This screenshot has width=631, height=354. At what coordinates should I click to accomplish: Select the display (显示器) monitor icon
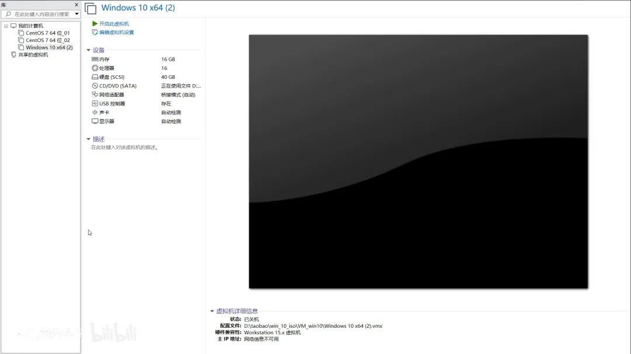point(95,121)
